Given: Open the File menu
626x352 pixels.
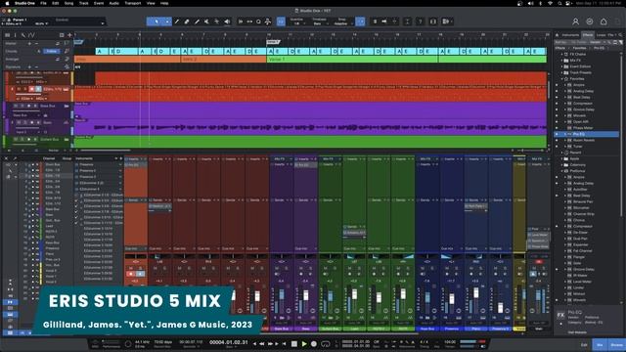Looking at the screenshot, I should 43,3.
